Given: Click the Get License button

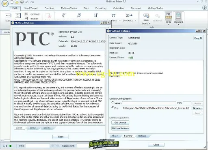Looking at the screenshot, I should (x=120, y=122).
